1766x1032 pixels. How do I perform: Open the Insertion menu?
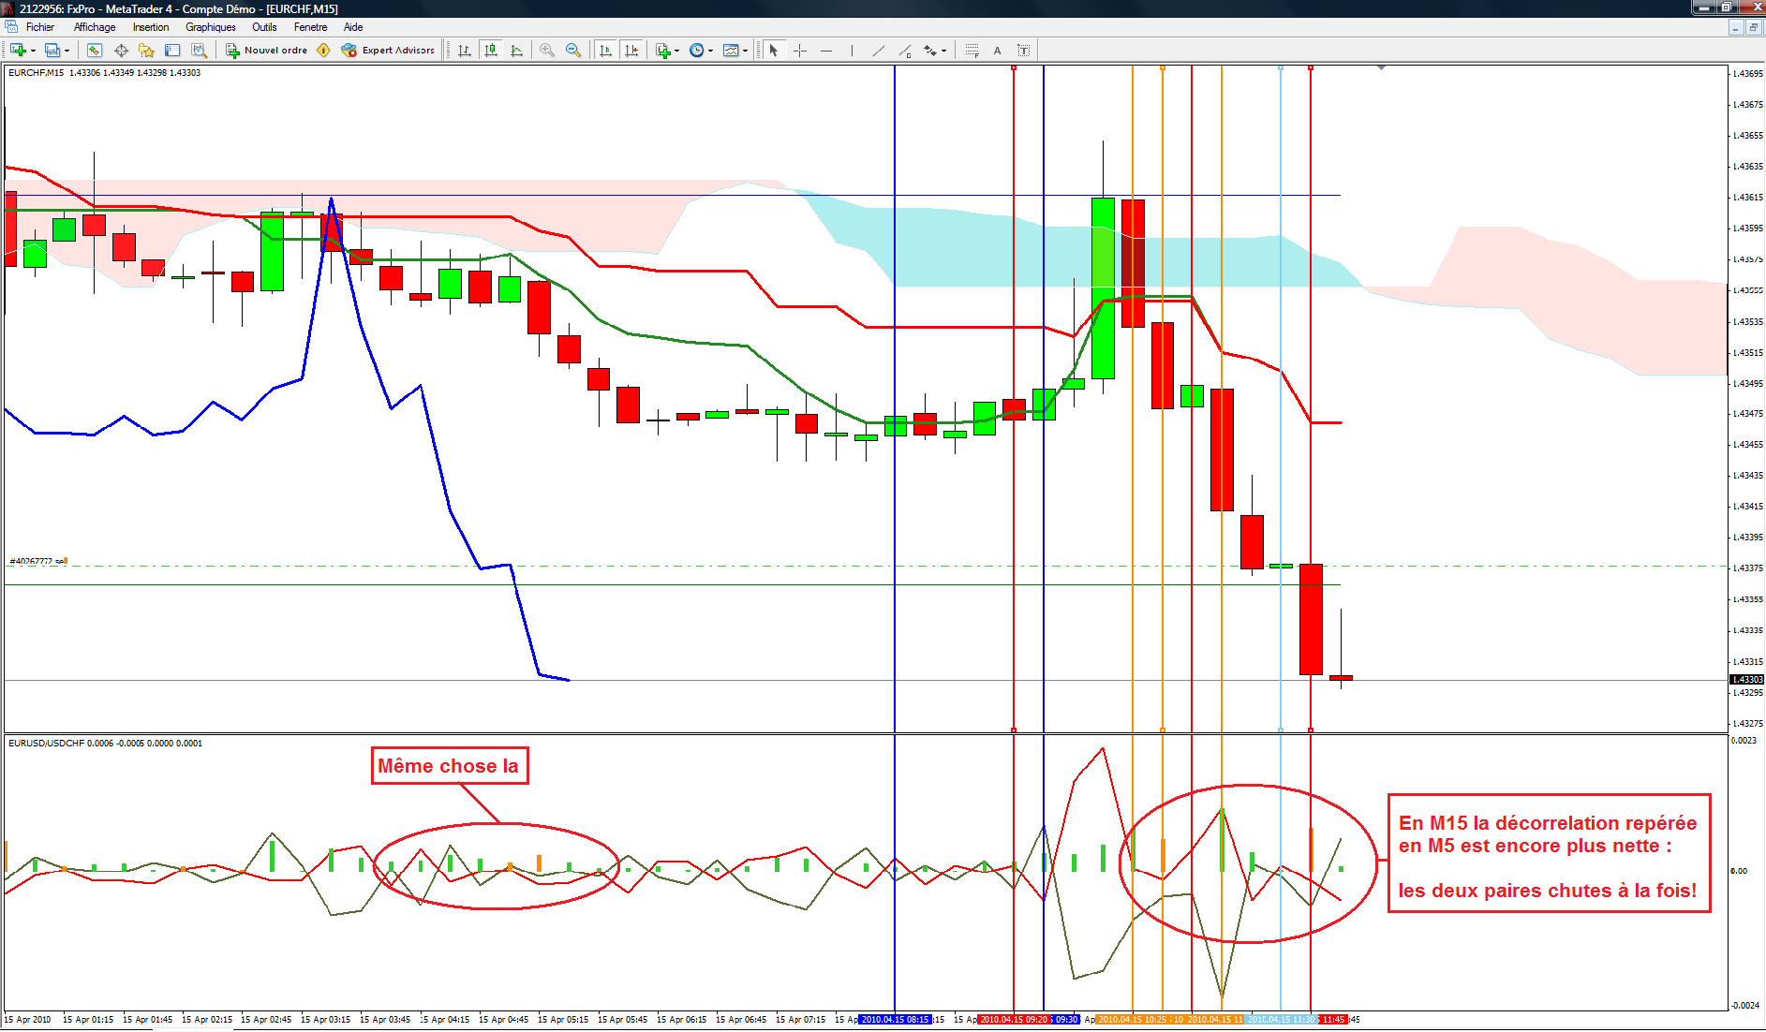click(151, 27)
